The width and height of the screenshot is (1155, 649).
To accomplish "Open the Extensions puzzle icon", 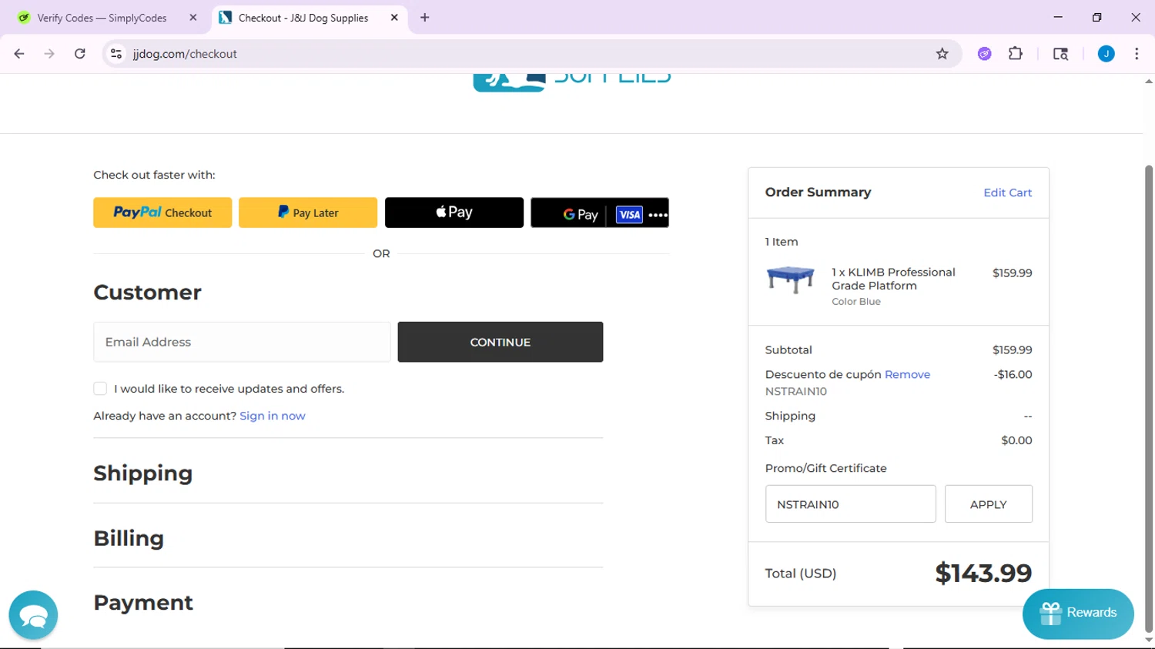I will click(x=1016, y=54).
